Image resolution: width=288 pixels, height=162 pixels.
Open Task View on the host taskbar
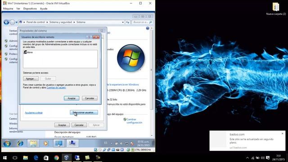[15, 157]
